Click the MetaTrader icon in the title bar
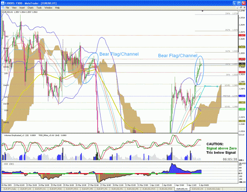 pos(3,3)
